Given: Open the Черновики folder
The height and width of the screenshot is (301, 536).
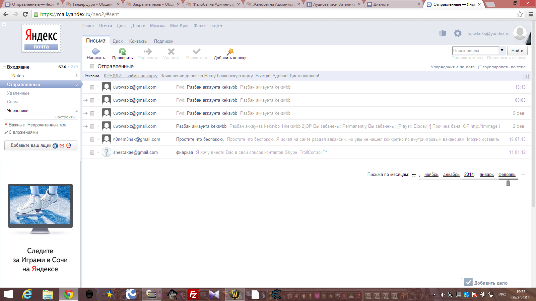Looking at the screenshot, I should click(x=18, y=111).
